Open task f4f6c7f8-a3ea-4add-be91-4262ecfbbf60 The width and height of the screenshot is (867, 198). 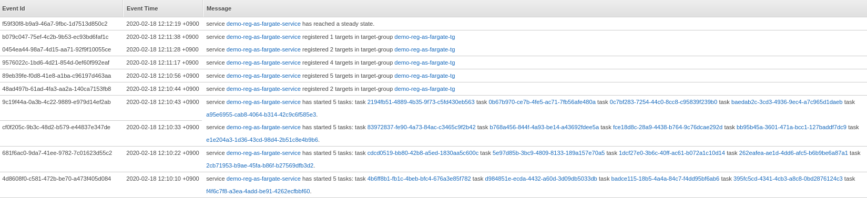(258, 191)
